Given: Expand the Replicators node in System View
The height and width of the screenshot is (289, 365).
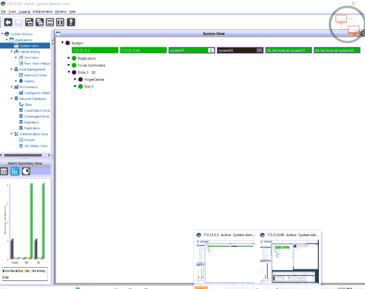Looking at the screenshot, I should point(69,58).
